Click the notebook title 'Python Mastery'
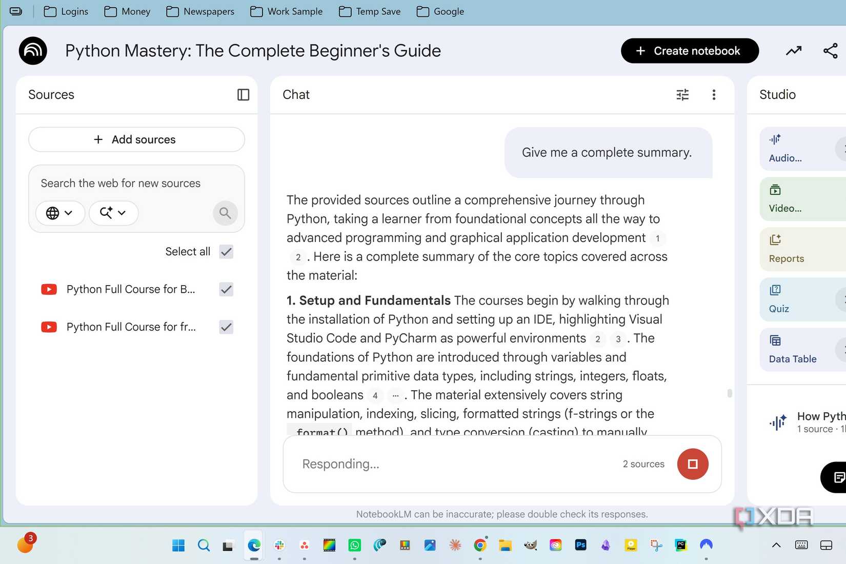The width and height of the screenshot is (846, 564). (253, 51)
